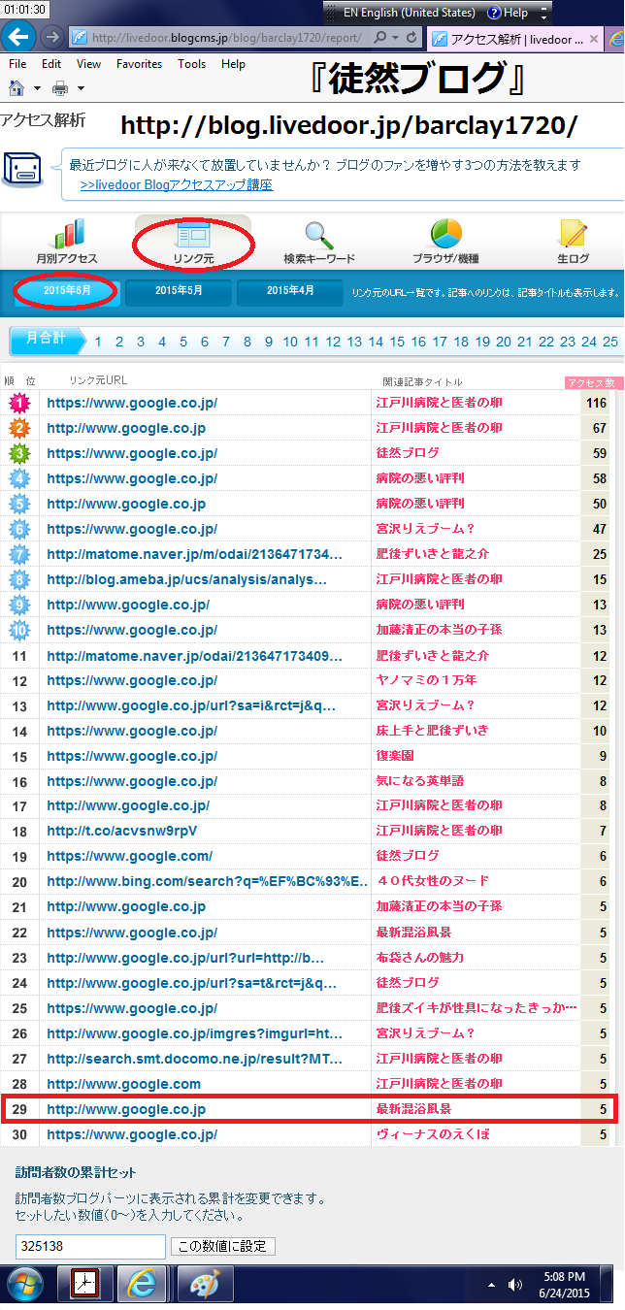Go back with the browser Back arrow
The image size is (625, 1310).
[19, 37]
